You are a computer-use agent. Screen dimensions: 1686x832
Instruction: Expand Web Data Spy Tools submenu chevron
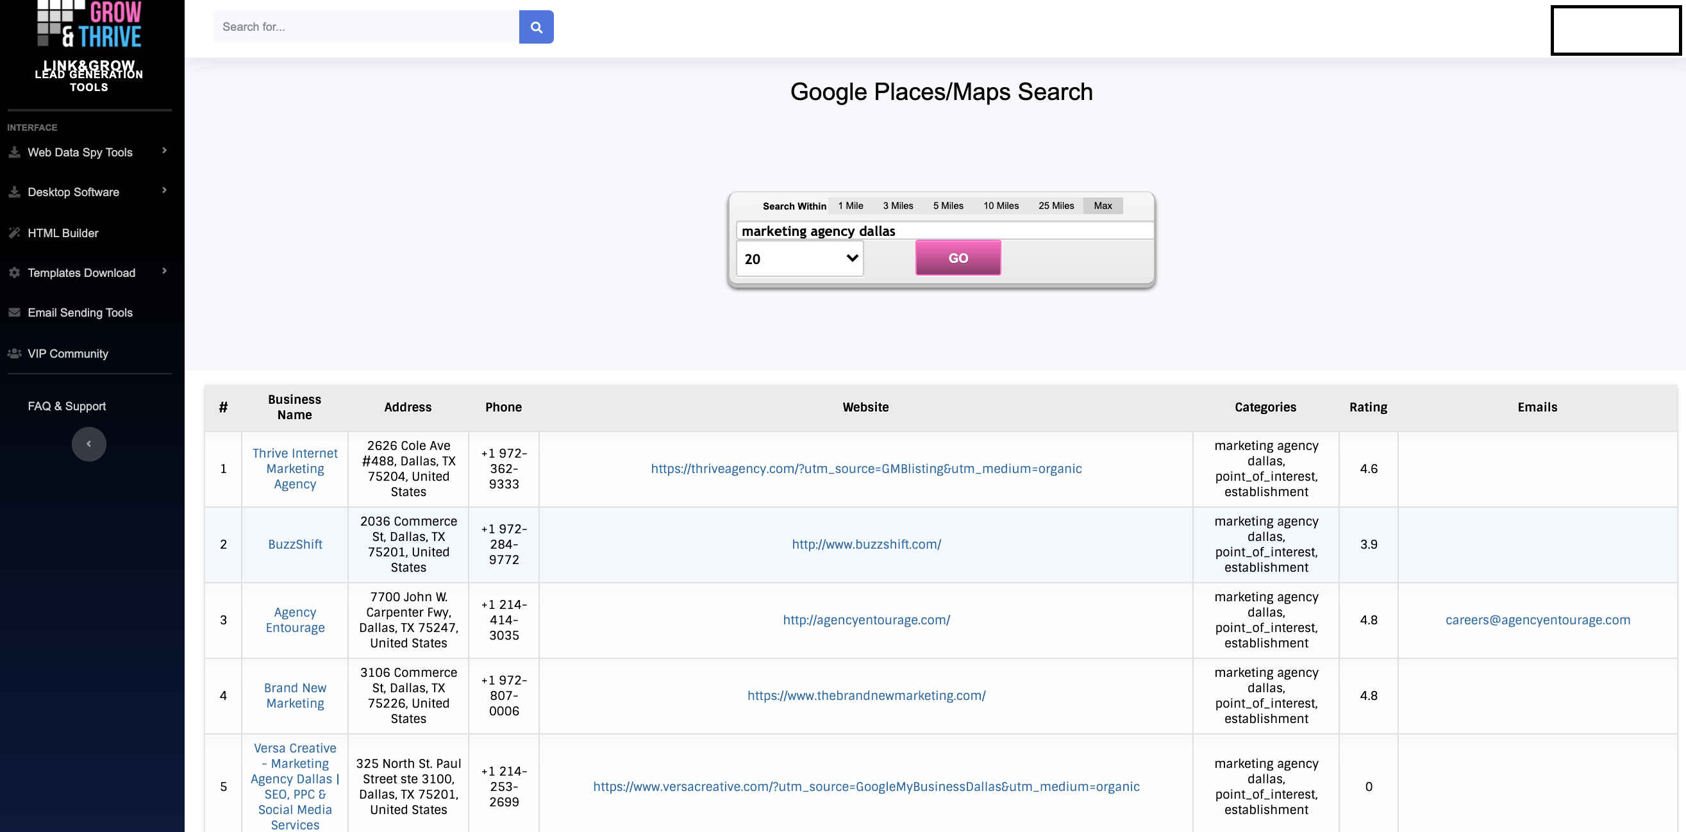pyautogui.click(x=164, y=151)
